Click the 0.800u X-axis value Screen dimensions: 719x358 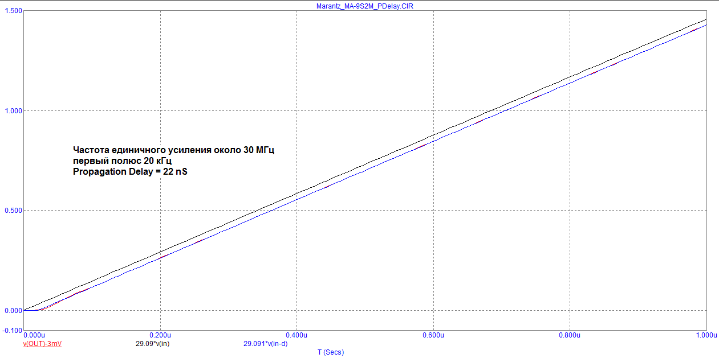click(x=570, y=336)
